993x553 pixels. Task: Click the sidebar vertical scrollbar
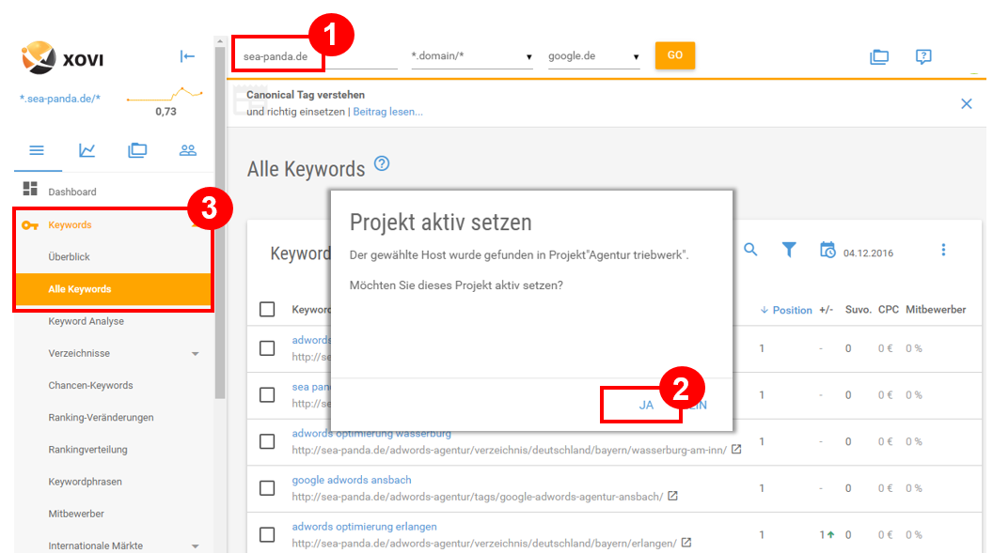click(x=220, y=222)
